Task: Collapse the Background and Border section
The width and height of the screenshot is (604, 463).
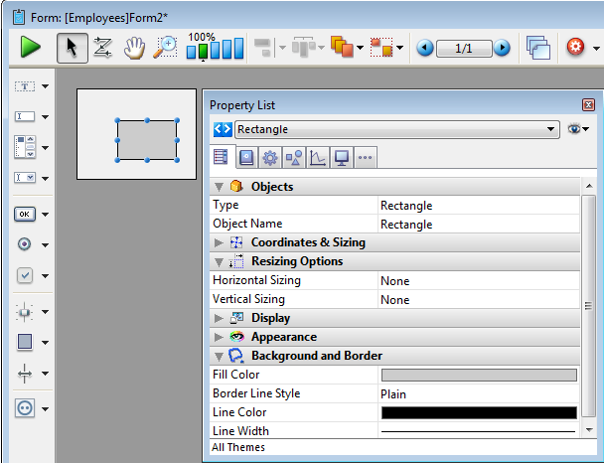Action: click(x=220, y=356)
